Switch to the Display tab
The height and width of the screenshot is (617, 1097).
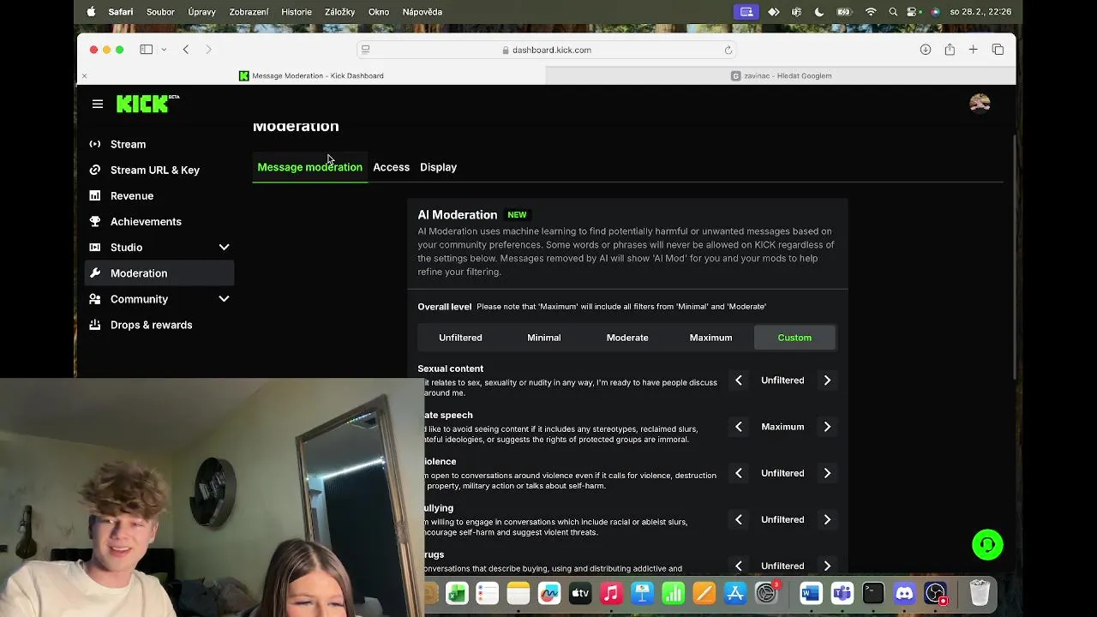tap(438, 167)
